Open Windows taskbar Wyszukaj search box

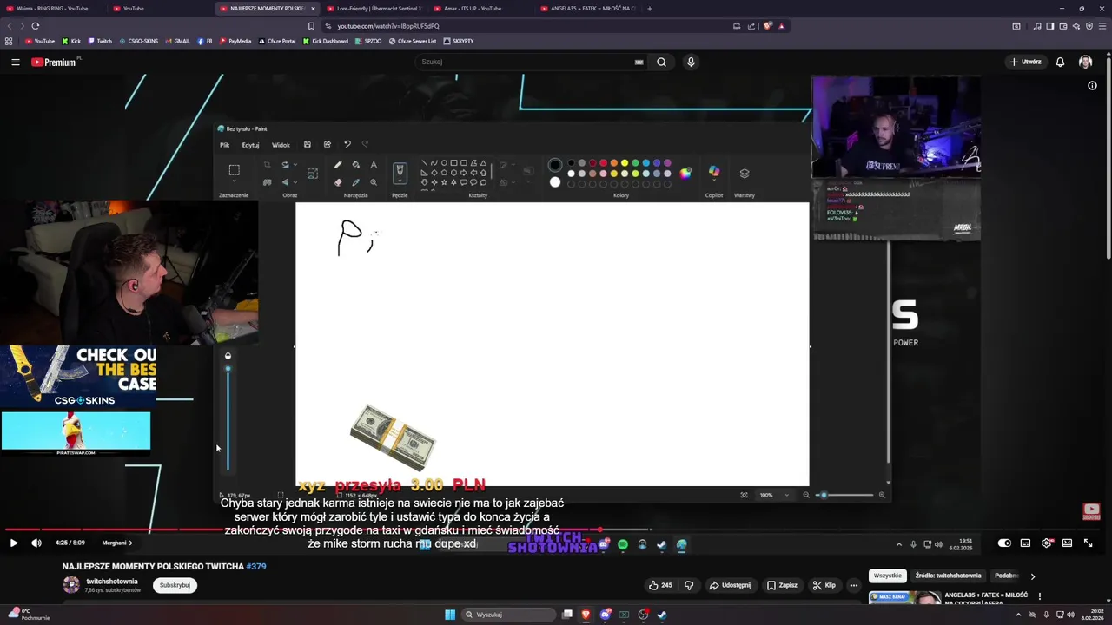pos(508,615)
